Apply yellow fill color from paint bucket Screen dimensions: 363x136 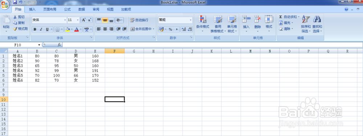tap(68, 29)
